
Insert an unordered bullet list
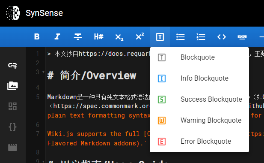click(181, 37)
